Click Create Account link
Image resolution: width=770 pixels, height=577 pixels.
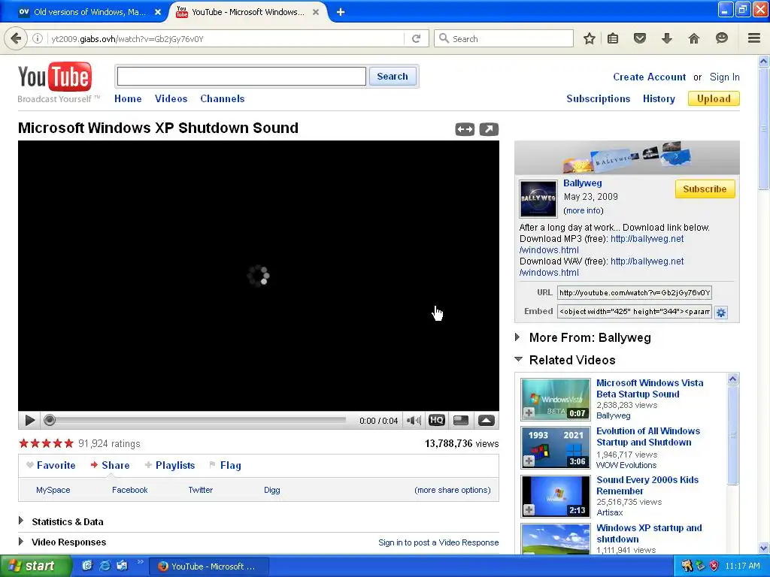(649, 77)
